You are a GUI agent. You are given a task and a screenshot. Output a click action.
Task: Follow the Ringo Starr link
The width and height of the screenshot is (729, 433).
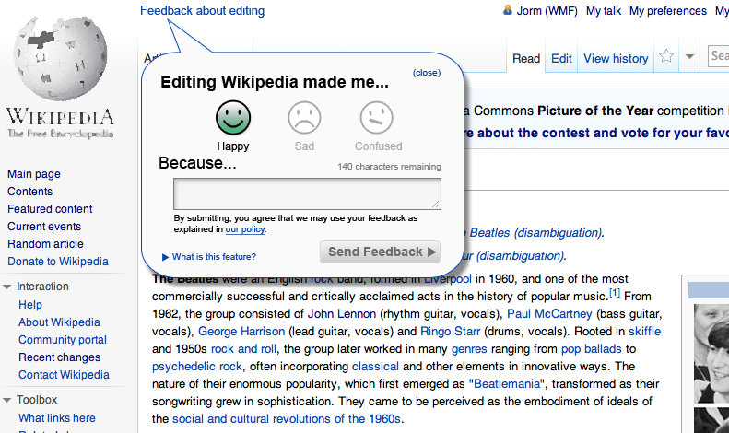[450, 332]
